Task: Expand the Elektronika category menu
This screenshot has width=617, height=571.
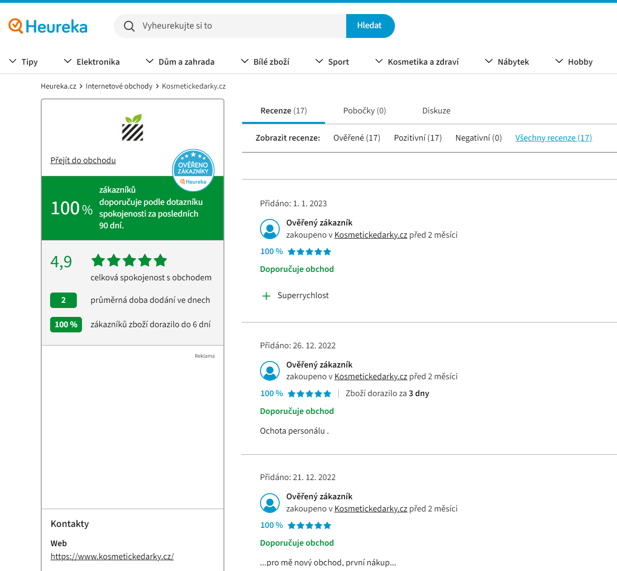Action: point(92,61)
